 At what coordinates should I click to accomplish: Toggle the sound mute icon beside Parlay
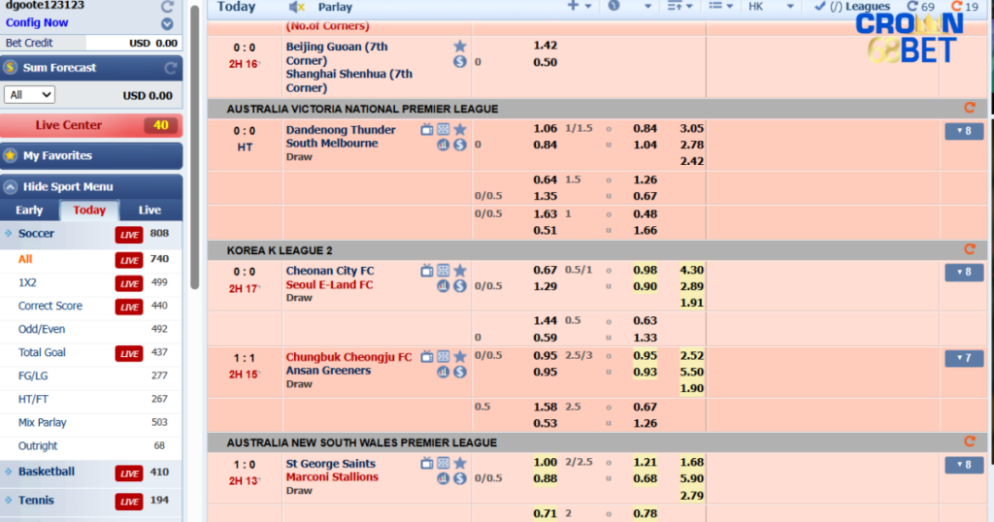[299, 7]
